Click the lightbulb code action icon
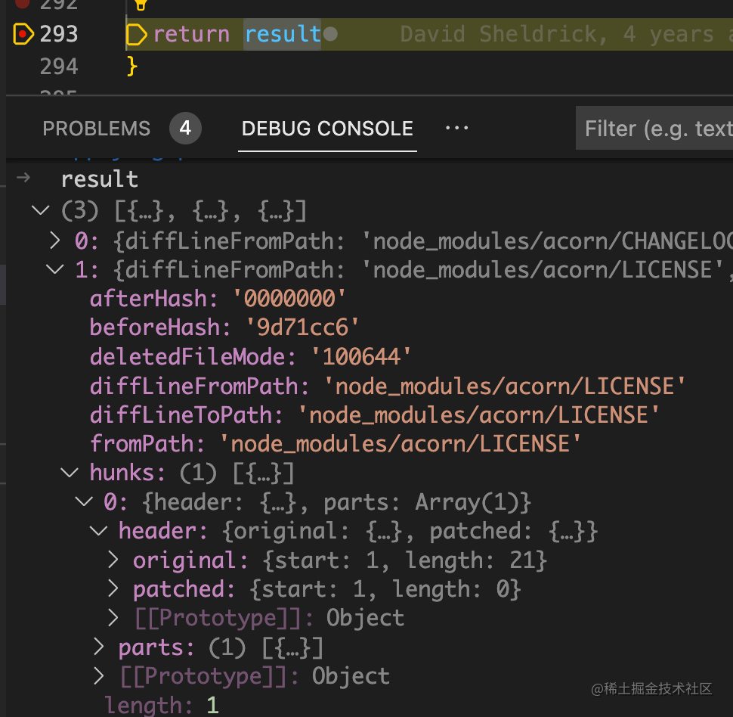The width and height of the screenshot is (733, 717). [x=141, y=5]
